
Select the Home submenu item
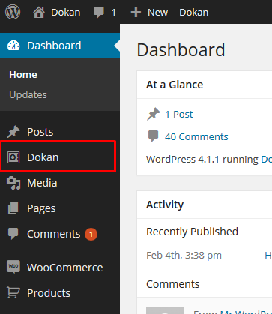click(23, 75)
